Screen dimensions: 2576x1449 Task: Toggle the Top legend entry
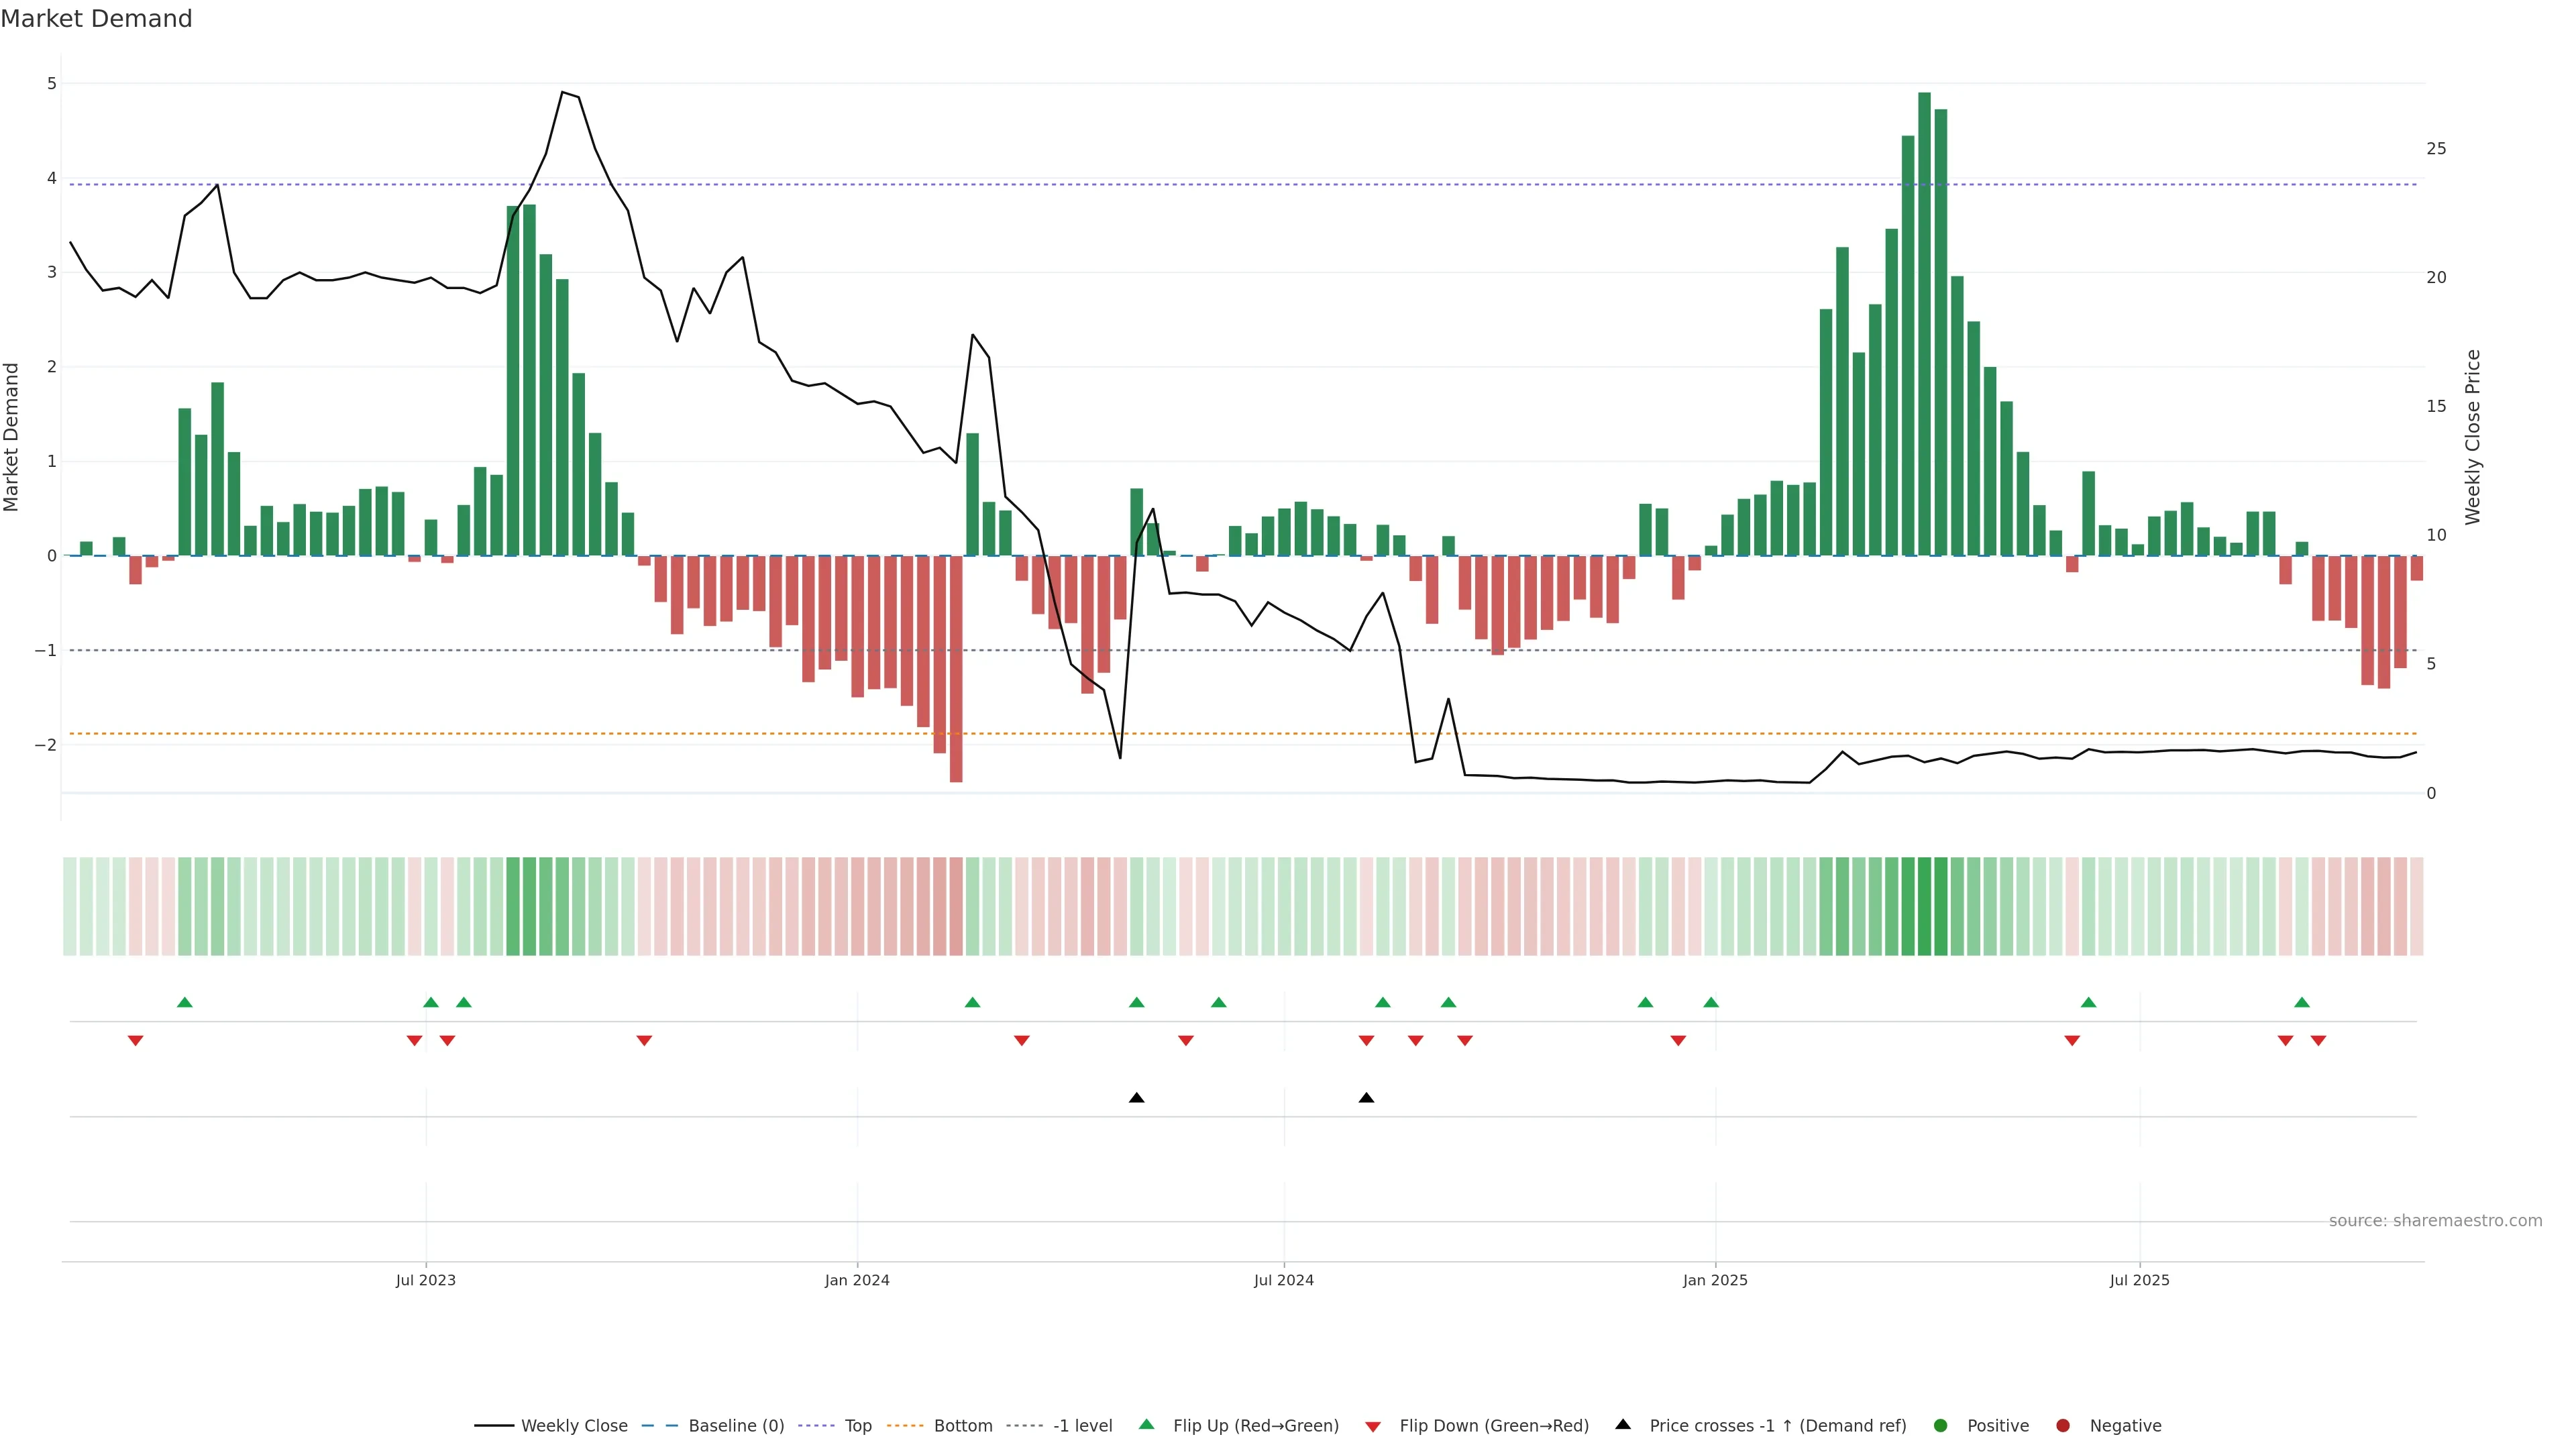click(x=857, y=1426)
